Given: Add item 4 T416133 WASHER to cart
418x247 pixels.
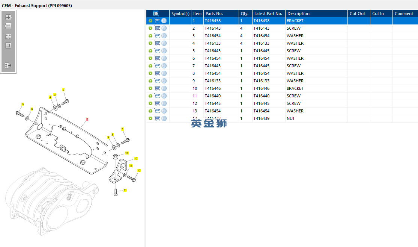Looking at the screenshot, I should pos(157,43).
